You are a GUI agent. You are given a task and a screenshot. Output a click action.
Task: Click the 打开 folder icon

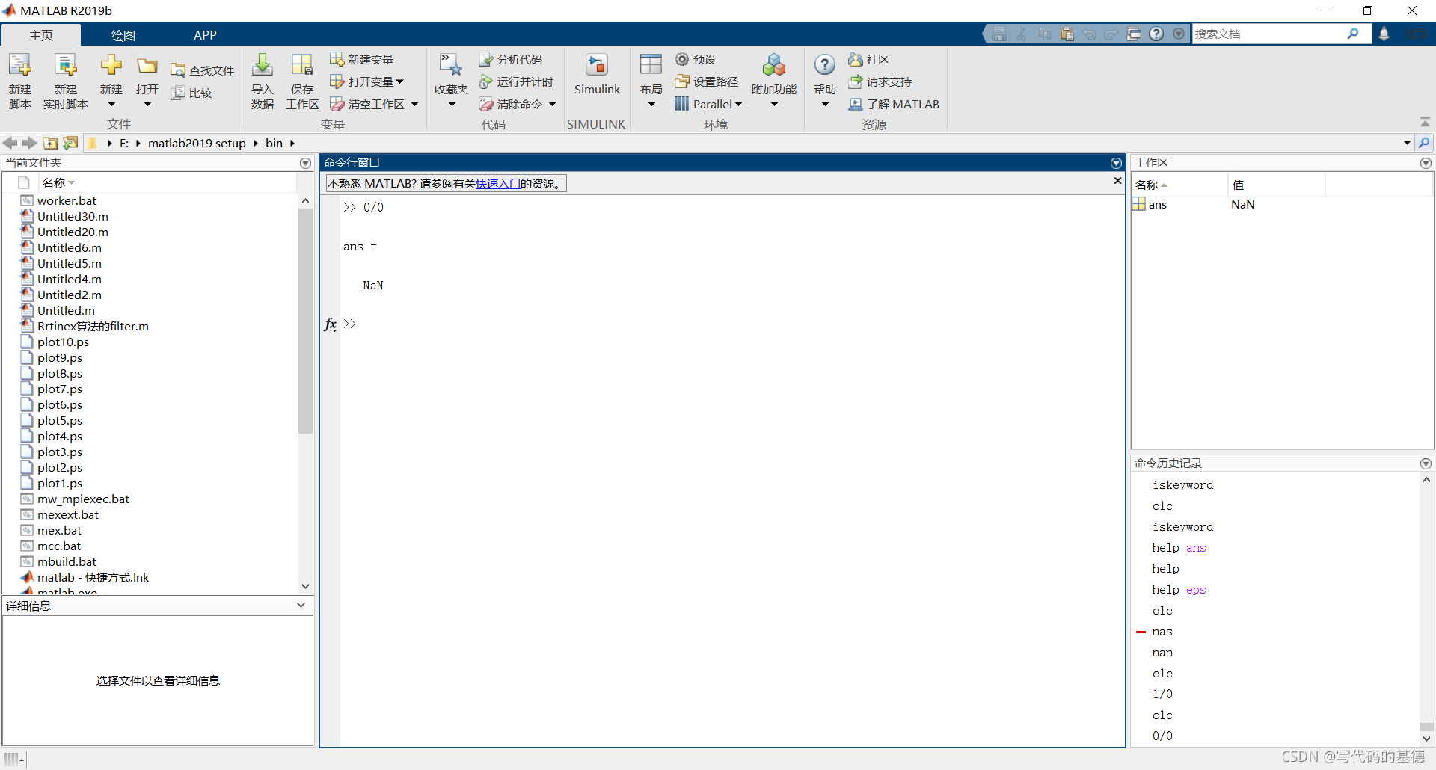tap(147, 66)
